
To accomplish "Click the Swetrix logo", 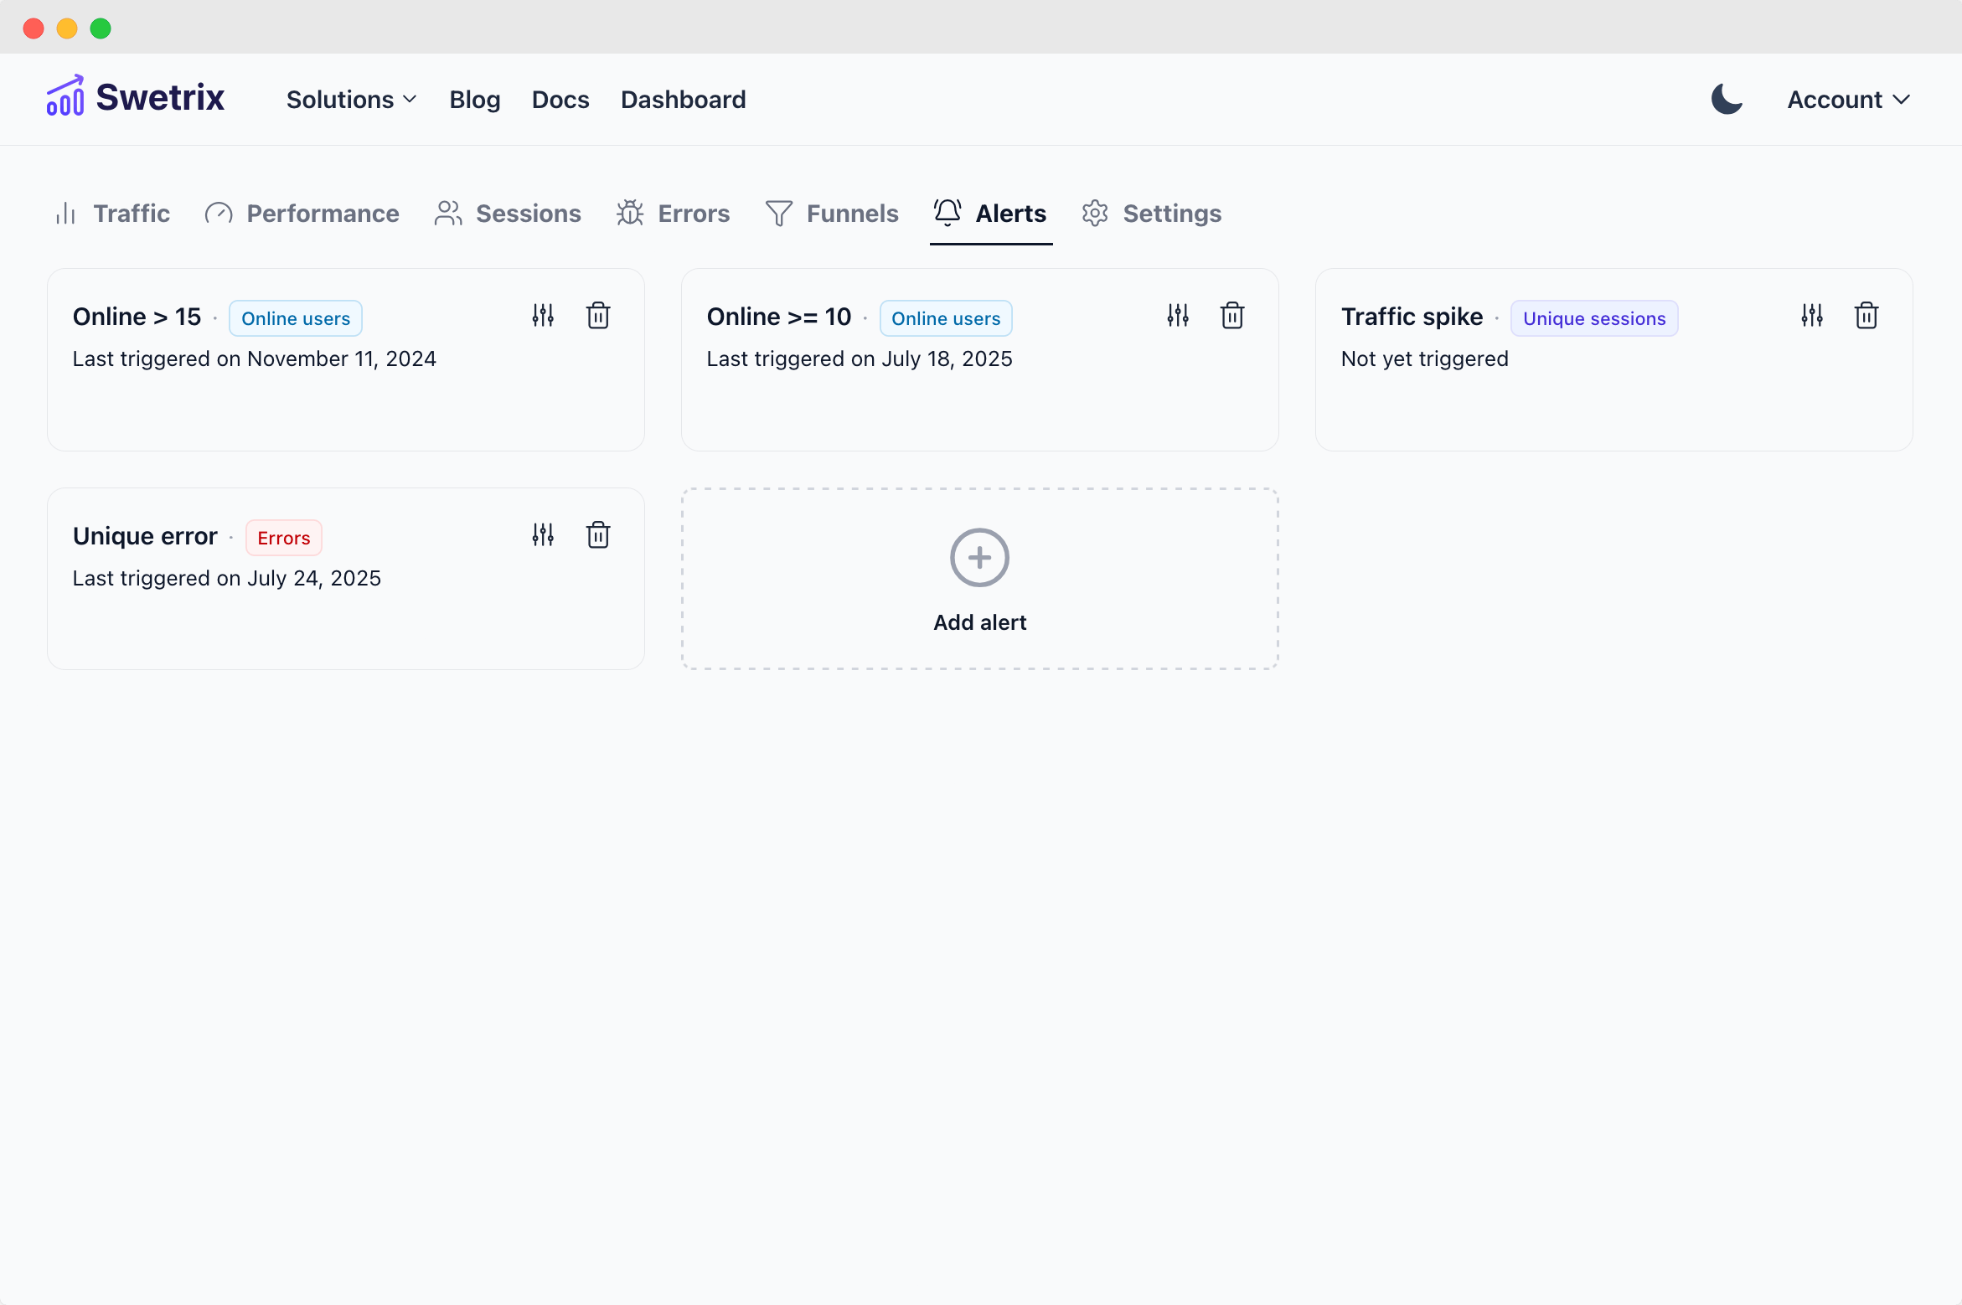I will (x=136, y=97).
